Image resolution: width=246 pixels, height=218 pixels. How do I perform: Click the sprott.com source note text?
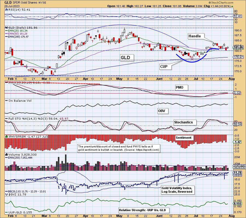(119, 148)
